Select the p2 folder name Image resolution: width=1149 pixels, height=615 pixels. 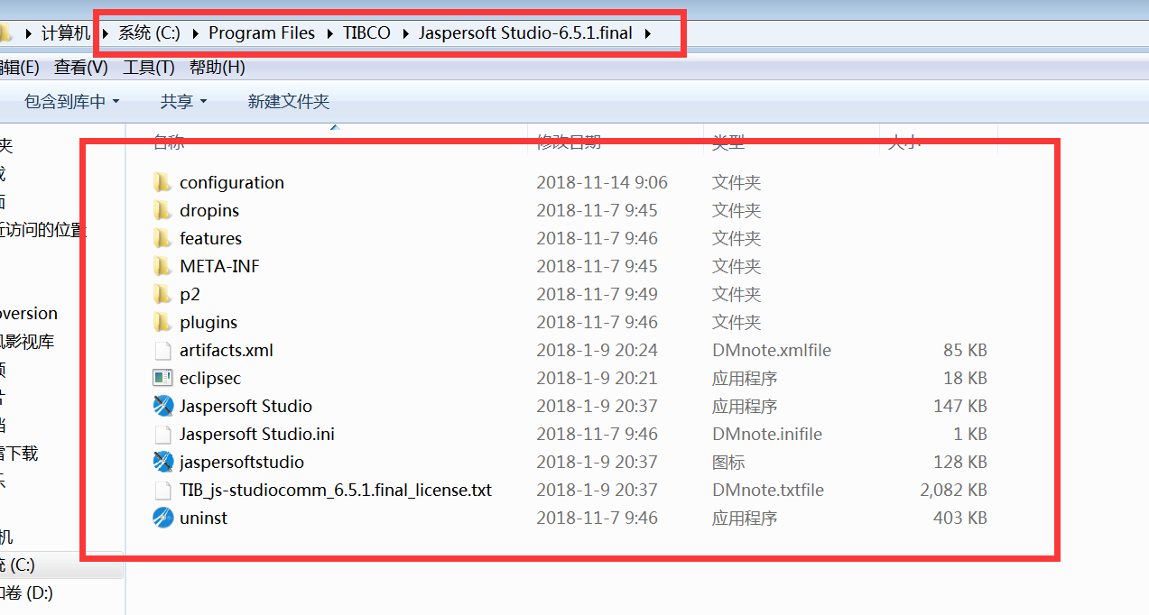click(190, 294)
